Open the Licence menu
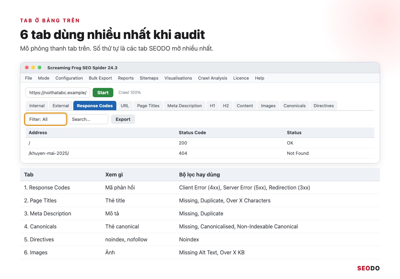Image resolution: width=400 pixels, height=279 pixels. tap(241, 78)
